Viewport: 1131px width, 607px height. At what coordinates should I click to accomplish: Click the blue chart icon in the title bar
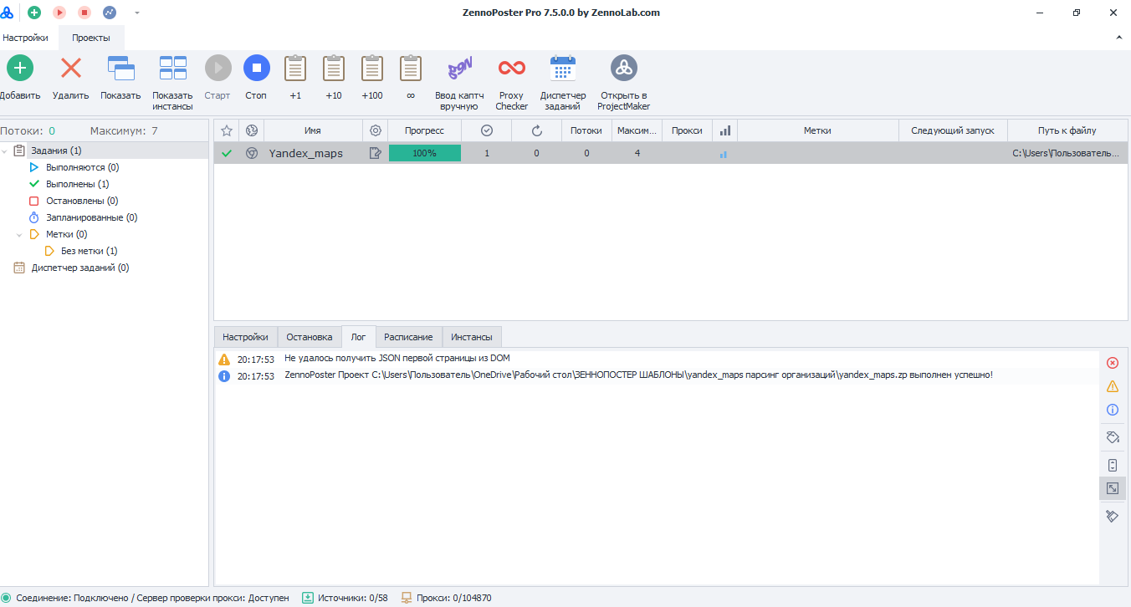pyautogui.click(x=110, y=13)
